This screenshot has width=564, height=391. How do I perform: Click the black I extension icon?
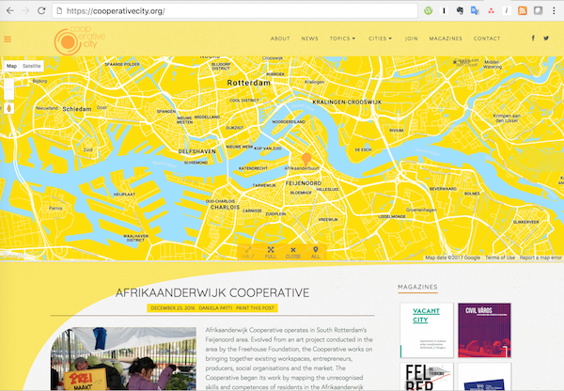[444, 10]
